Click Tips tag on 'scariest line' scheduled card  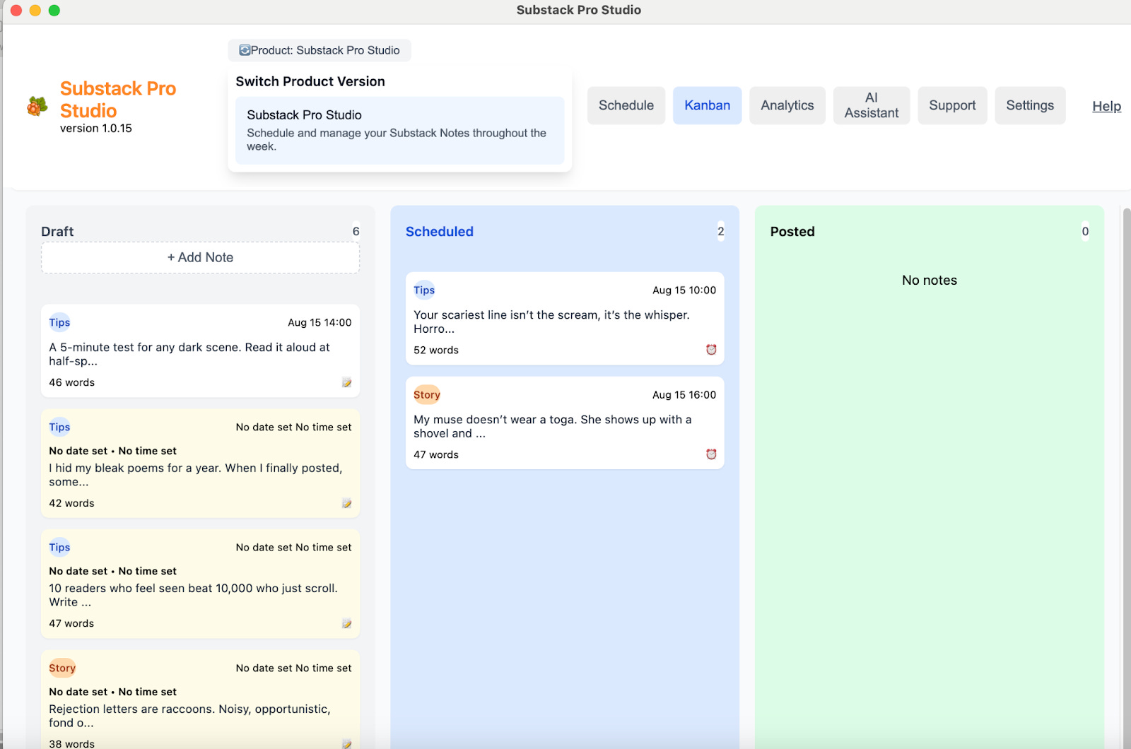424,290
